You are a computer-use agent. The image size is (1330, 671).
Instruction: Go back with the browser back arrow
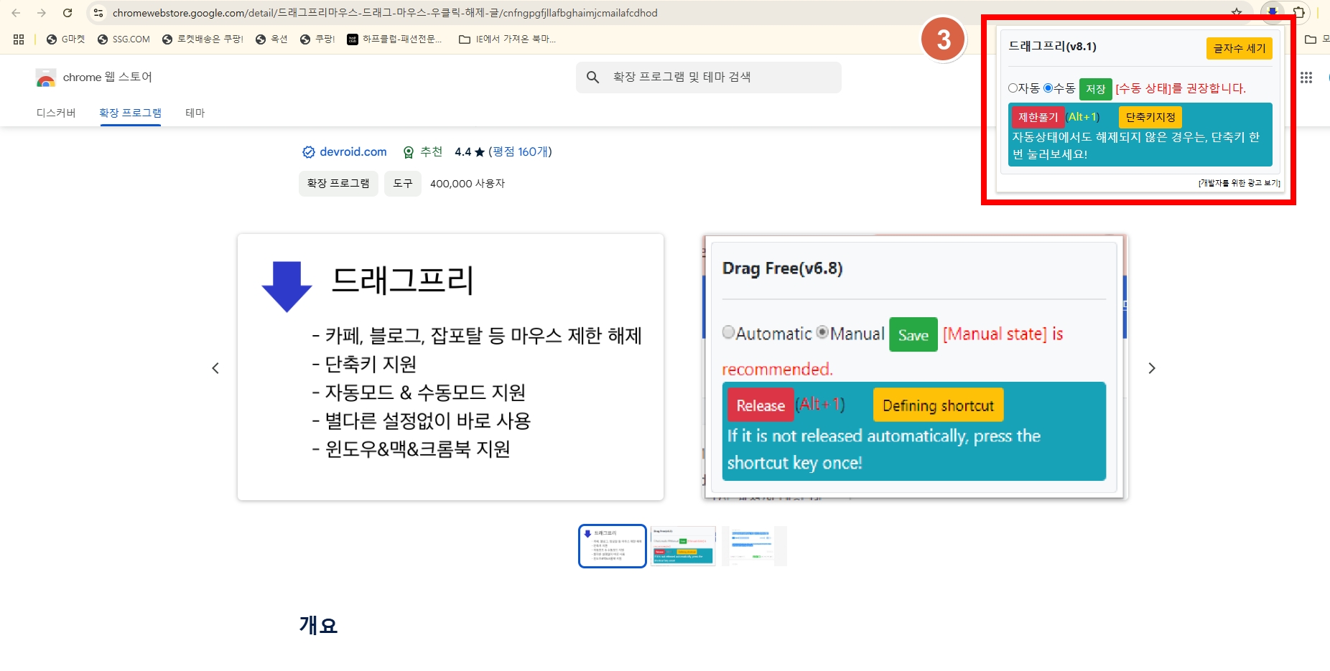tap(16, 13)
